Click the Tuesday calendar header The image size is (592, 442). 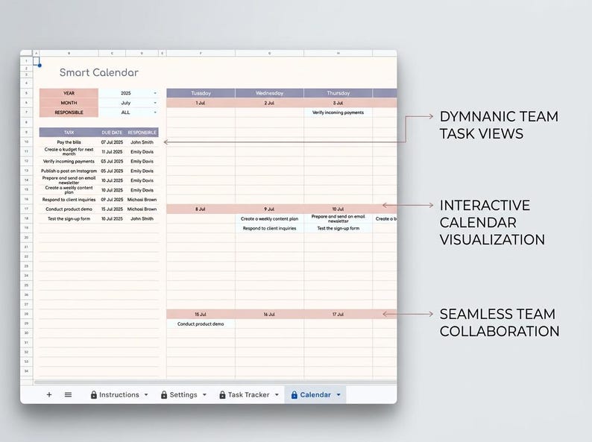pyautogui.click(x=201, y=93)
